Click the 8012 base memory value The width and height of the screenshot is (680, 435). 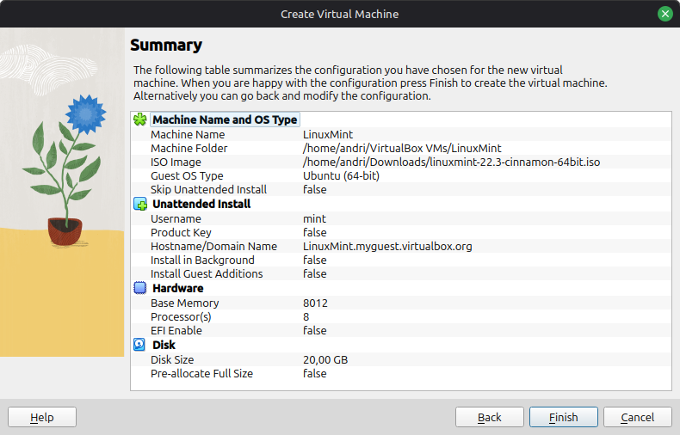[315, 303]
